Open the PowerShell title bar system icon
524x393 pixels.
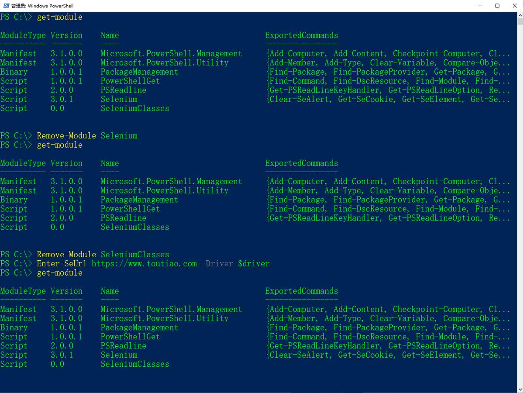6,6
